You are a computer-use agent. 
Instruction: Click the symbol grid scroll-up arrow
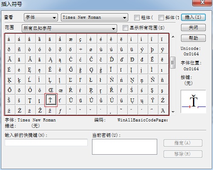tap(173, 37)
